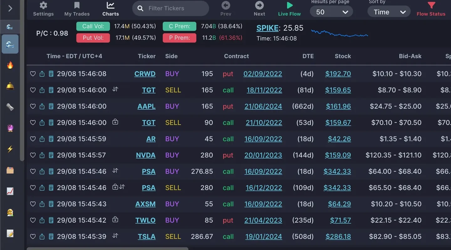Toggle the Put Vol filter

(x=93, y=38)
